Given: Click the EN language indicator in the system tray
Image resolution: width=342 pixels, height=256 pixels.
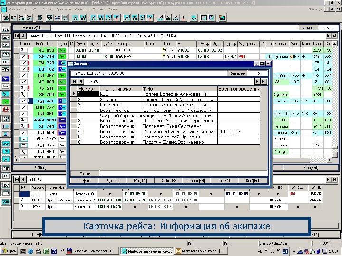Looking at the screenshot, I should 285,251.
